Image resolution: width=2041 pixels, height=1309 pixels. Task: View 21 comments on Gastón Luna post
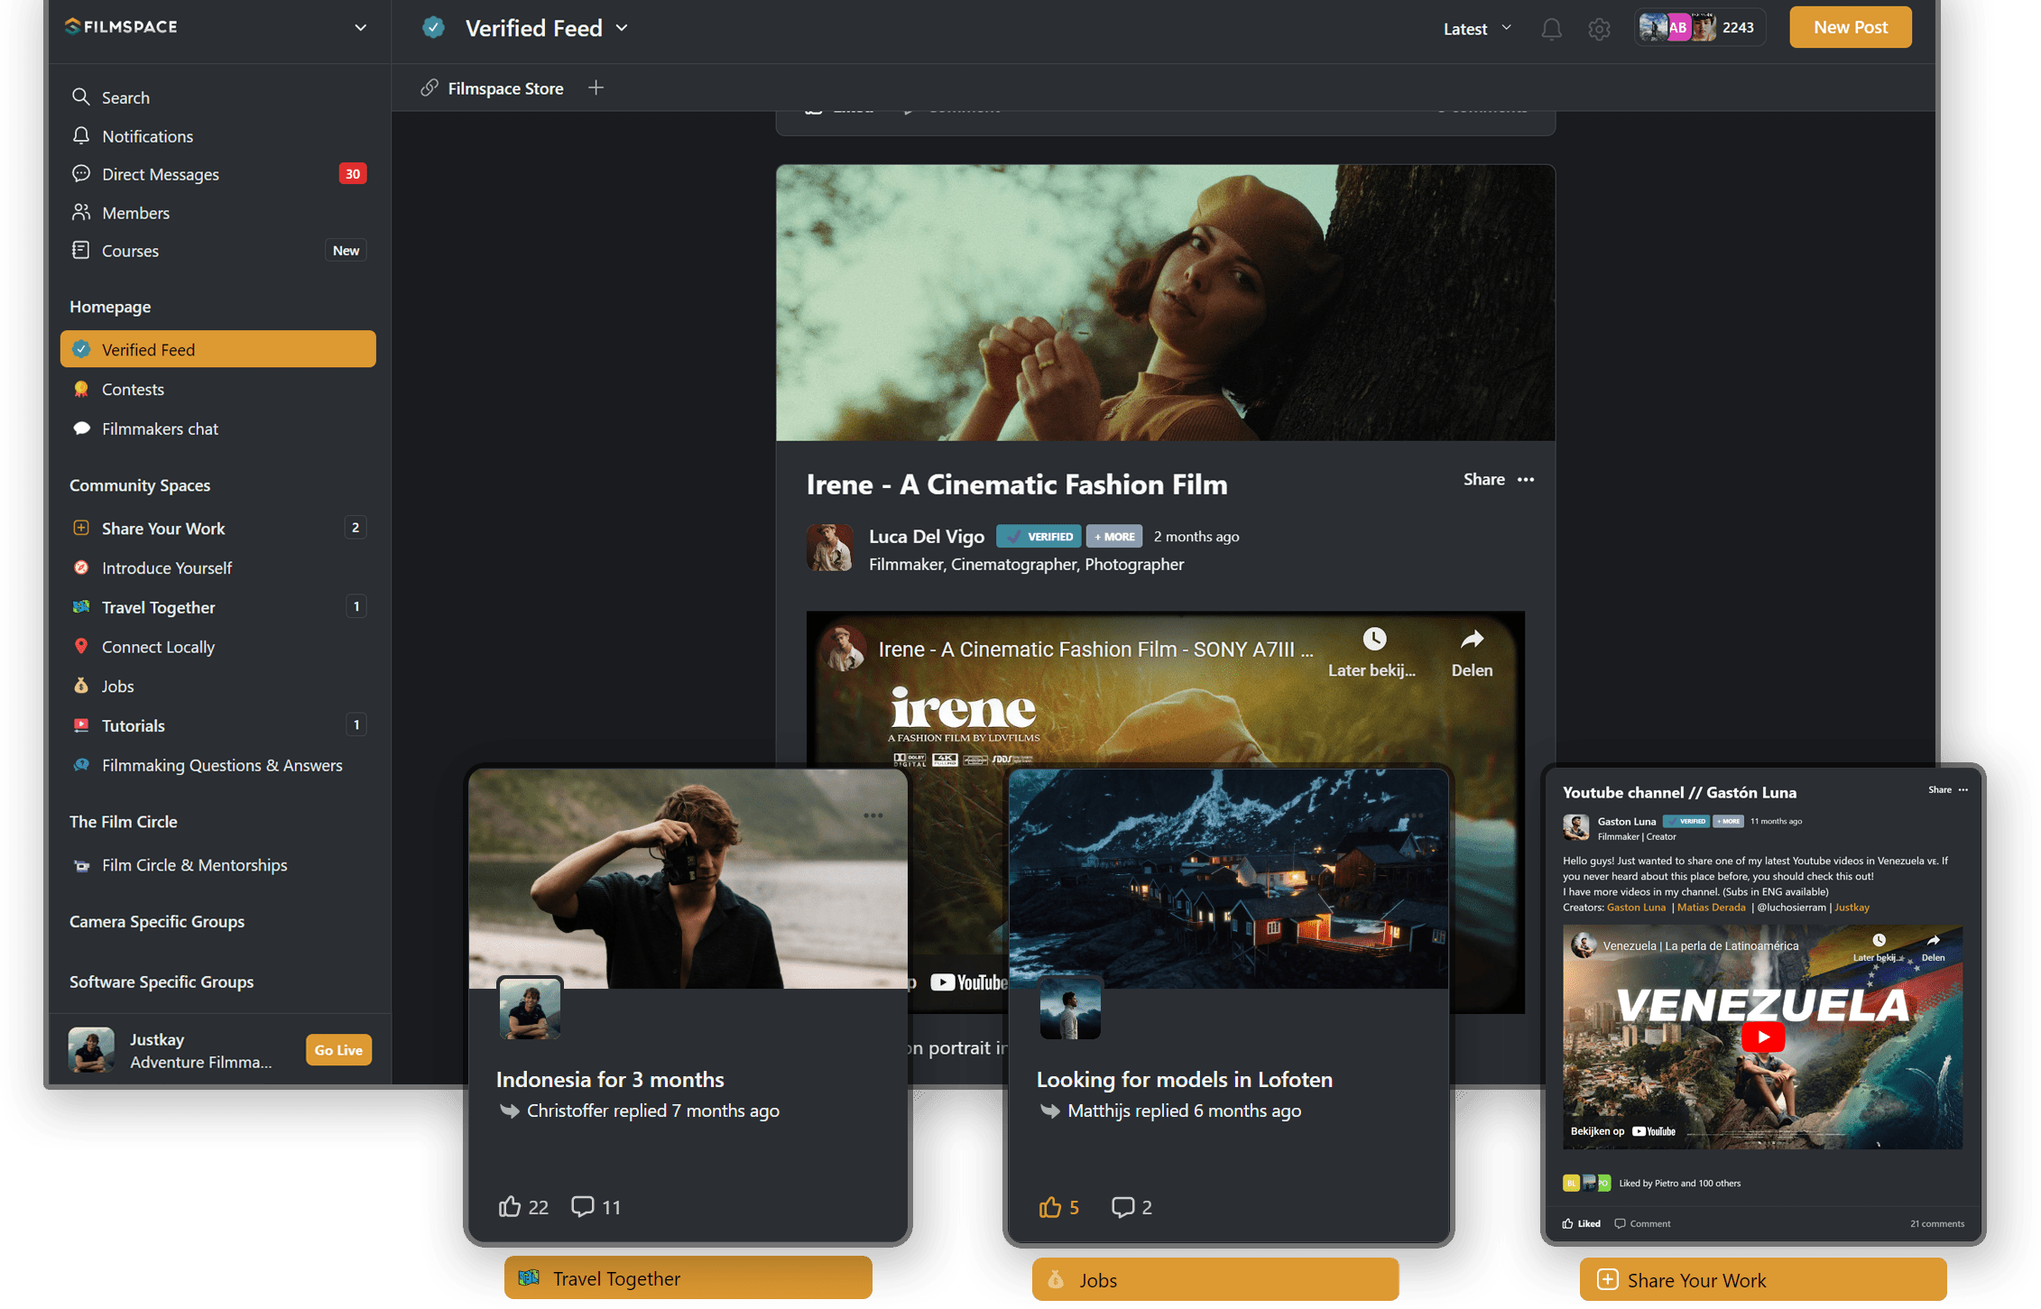(1936, 1223)
